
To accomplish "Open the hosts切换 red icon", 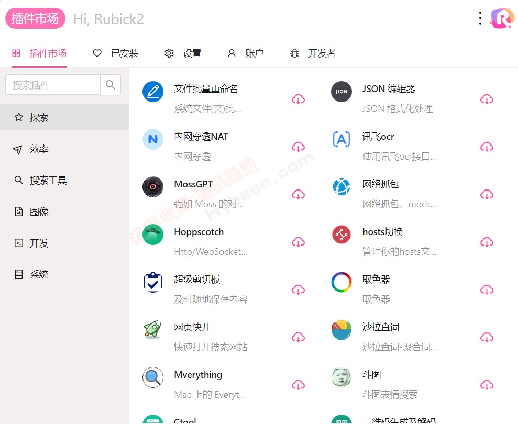I will pyautogui.click(x=341, y=235).
